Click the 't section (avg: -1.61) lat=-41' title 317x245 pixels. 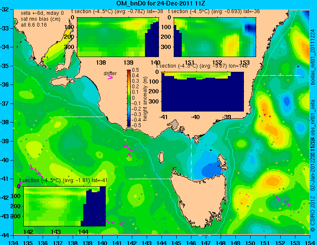63,180
